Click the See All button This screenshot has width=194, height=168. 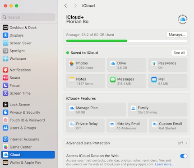point(179,53)
